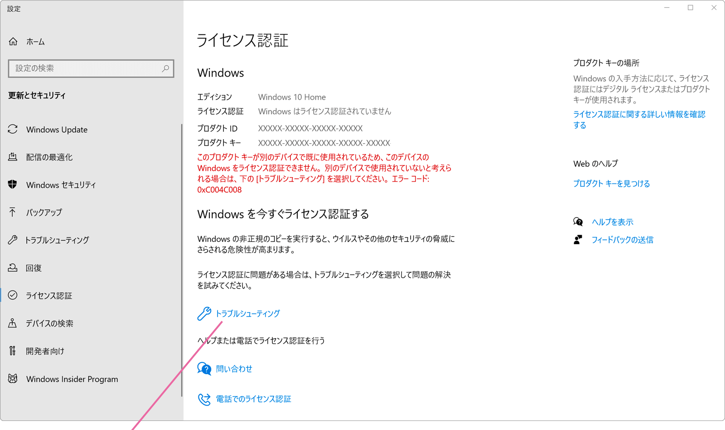The image size is (725, 430).
Task: Click the 問い合わせ link
Action: [234, 369]
